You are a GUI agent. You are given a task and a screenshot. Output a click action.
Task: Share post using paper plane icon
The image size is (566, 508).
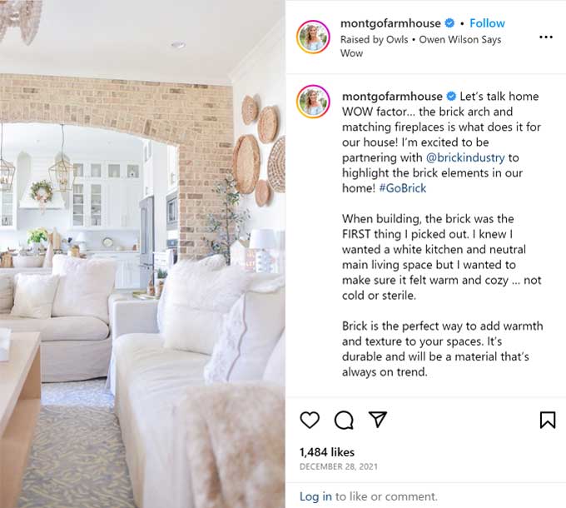(x=378, y=419)
